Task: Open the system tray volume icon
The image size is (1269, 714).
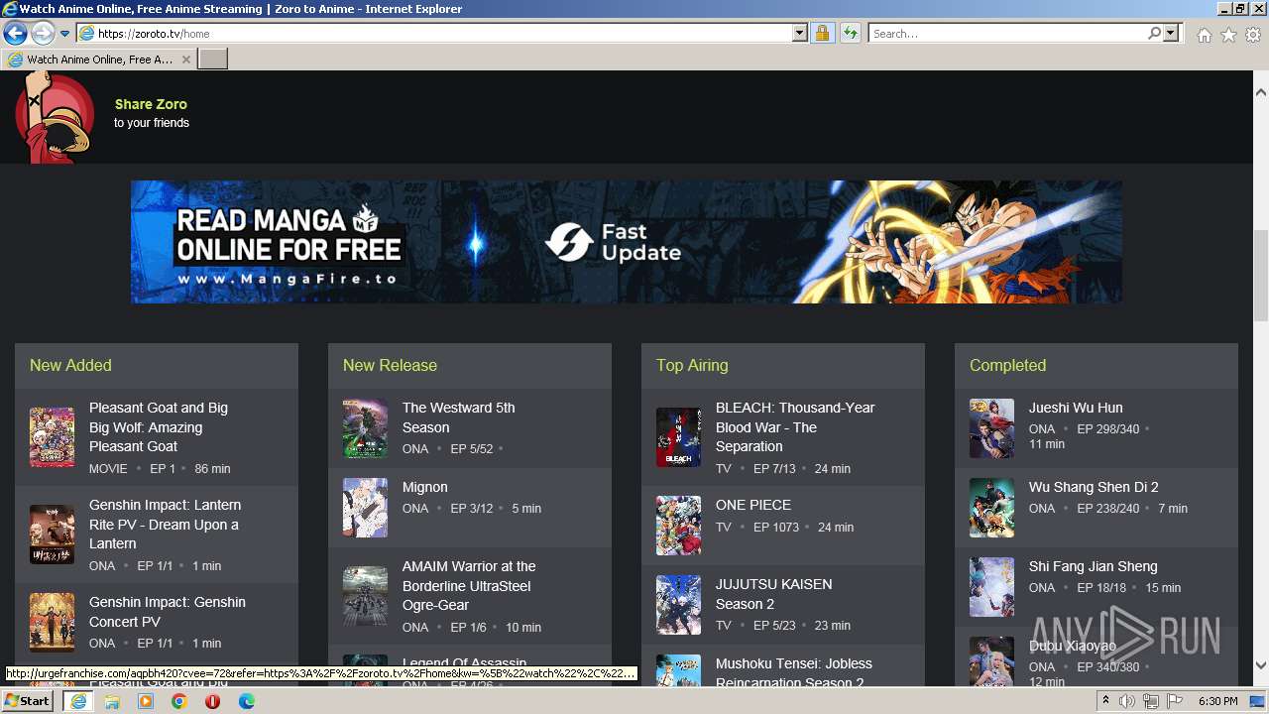Action: 1127,701
